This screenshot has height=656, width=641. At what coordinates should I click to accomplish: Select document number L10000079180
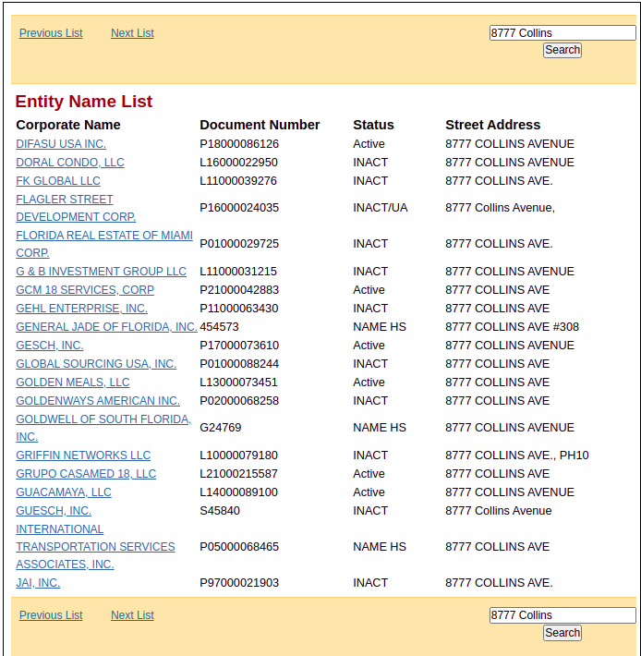coord(238,456)
